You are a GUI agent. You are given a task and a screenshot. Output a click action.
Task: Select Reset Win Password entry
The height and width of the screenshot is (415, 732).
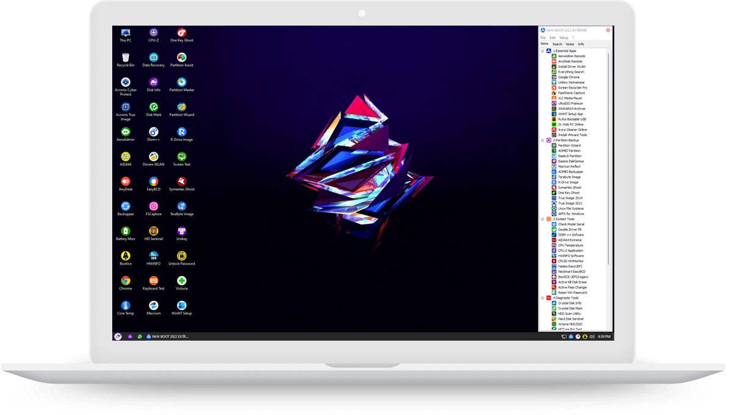pyautogui.click(x=569, y=293)
